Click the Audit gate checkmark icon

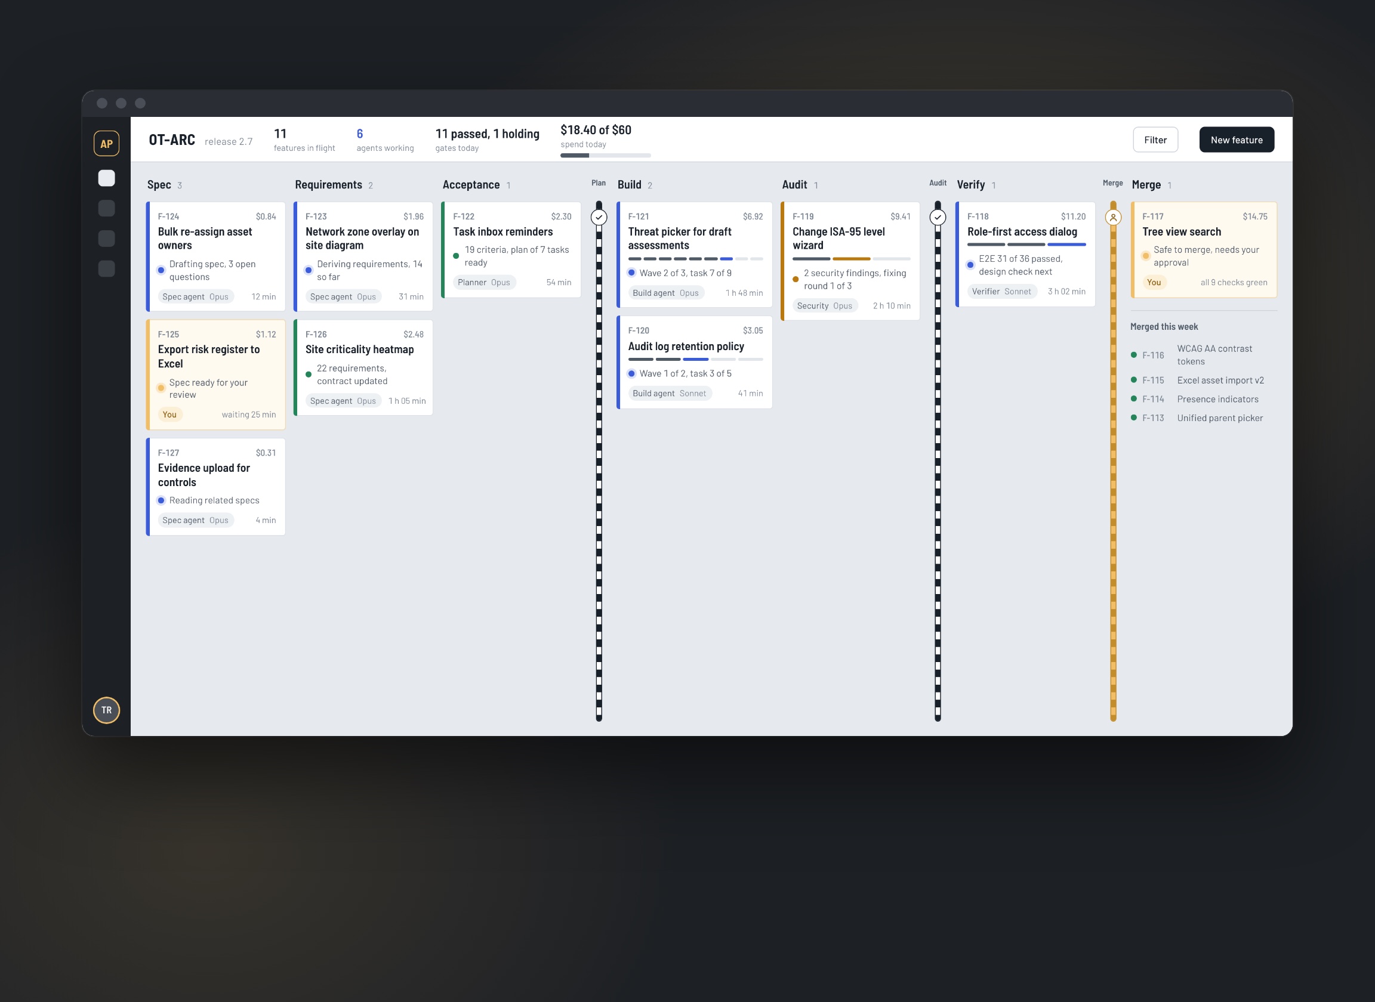coord(938,217)
